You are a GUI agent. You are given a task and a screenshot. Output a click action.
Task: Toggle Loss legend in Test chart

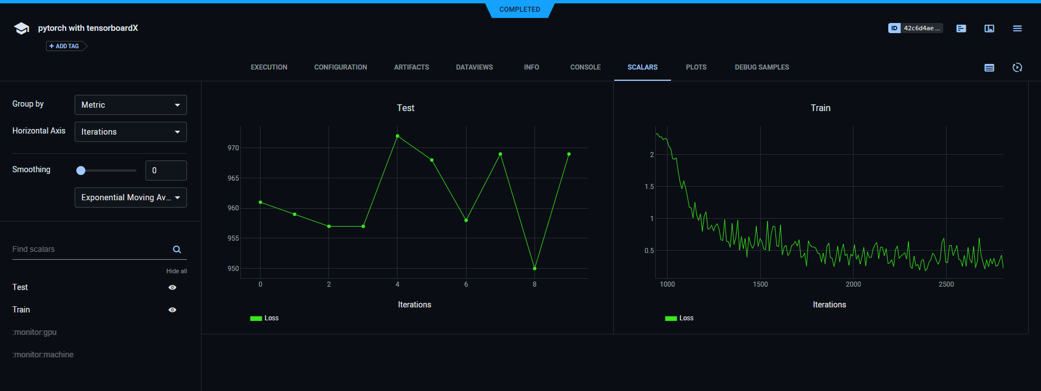click(264, 318)
